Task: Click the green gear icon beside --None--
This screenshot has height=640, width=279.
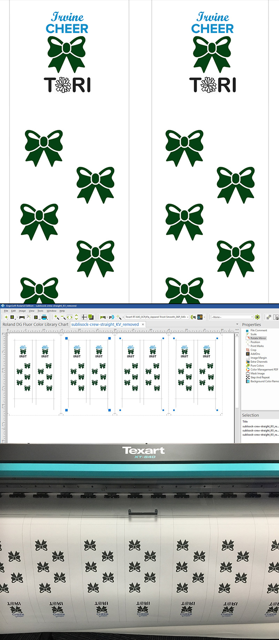Action: tap(257, 317)
